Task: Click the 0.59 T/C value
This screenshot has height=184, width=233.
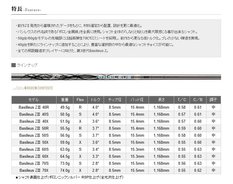Action: tap(182, 128)
